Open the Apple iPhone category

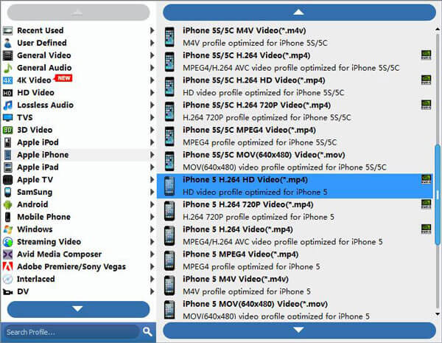coord(78,155)
